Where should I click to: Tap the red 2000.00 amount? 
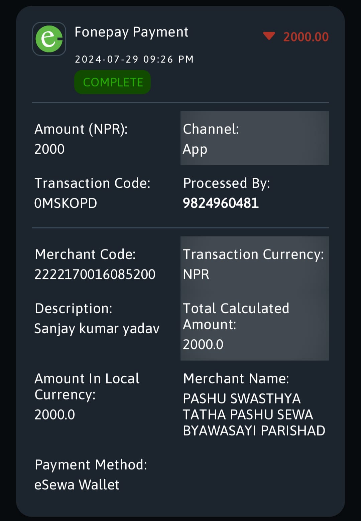pos(306,37)
